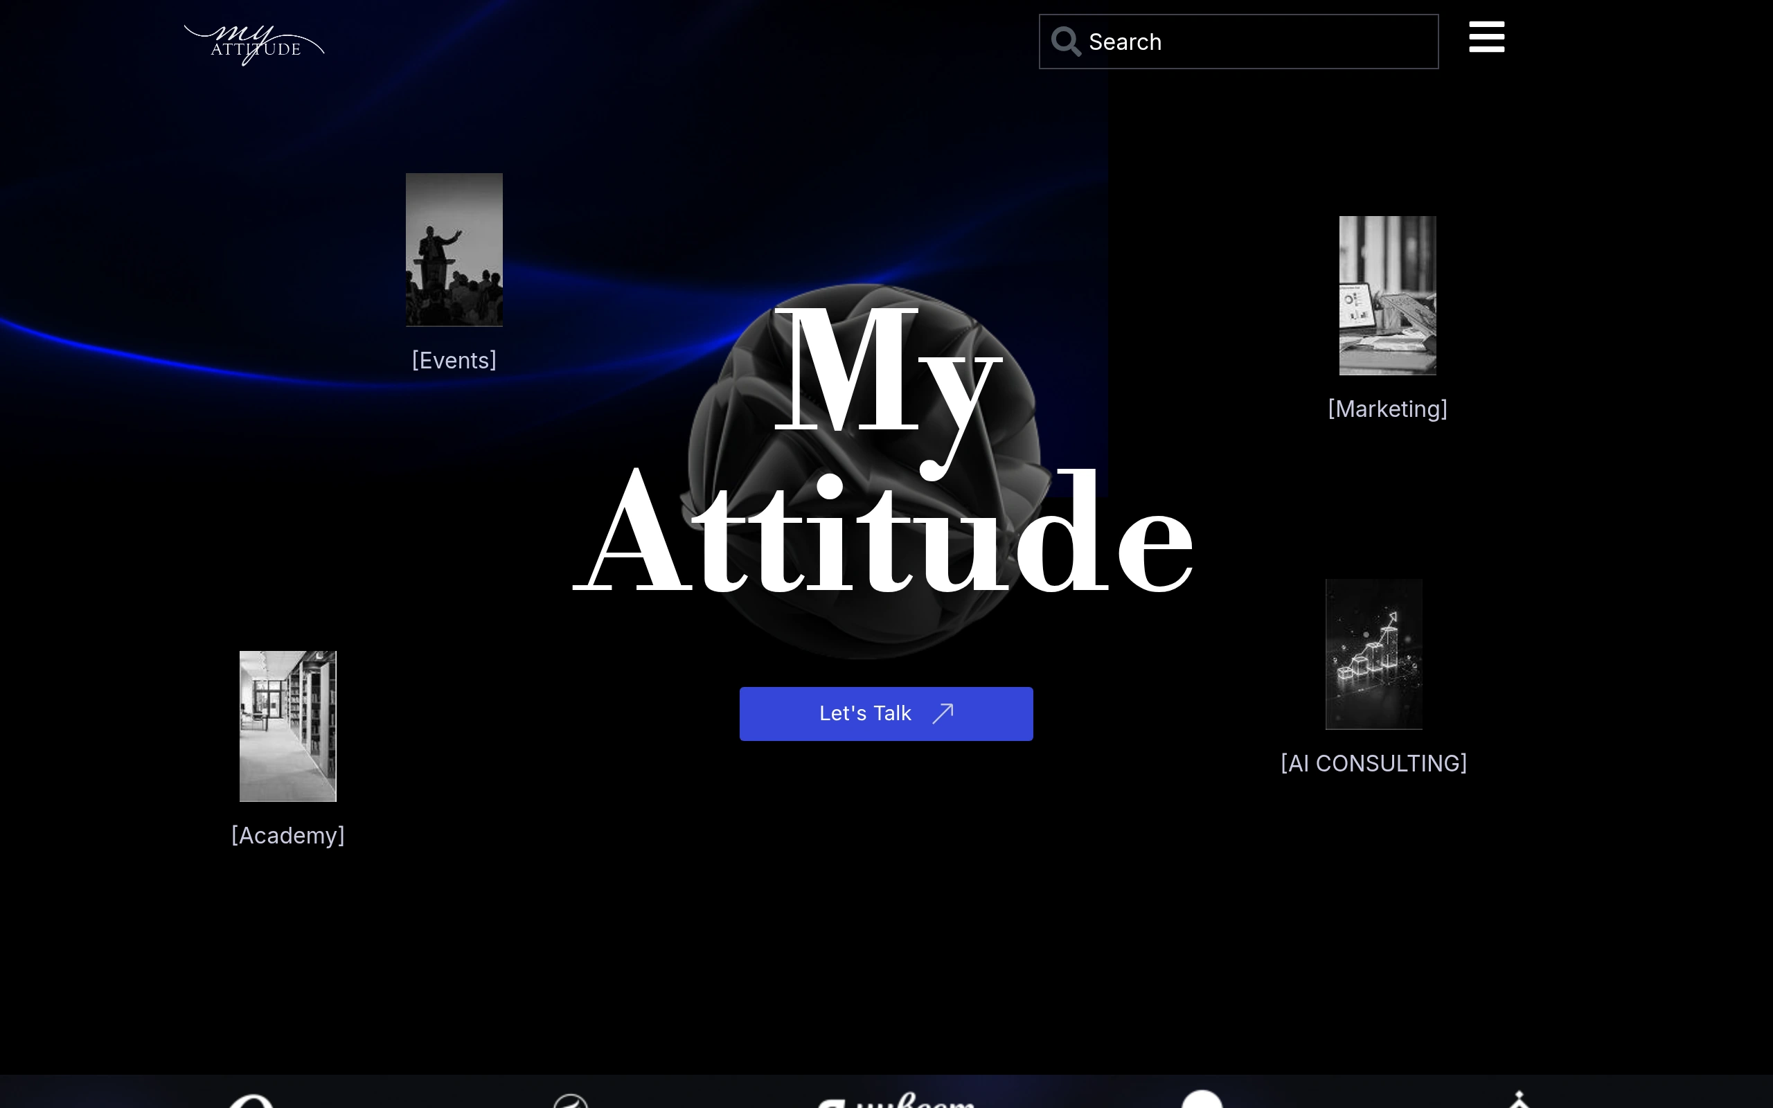Click the arrow icon inside Let's Talk button
Screen dimensions: 1773x1108
(944, 713)
